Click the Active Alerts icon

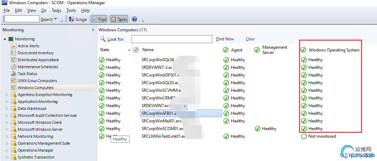14,46
